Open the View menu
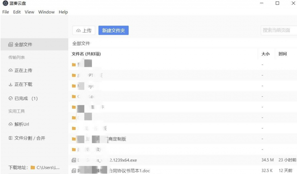 click(x=29, y=12)
